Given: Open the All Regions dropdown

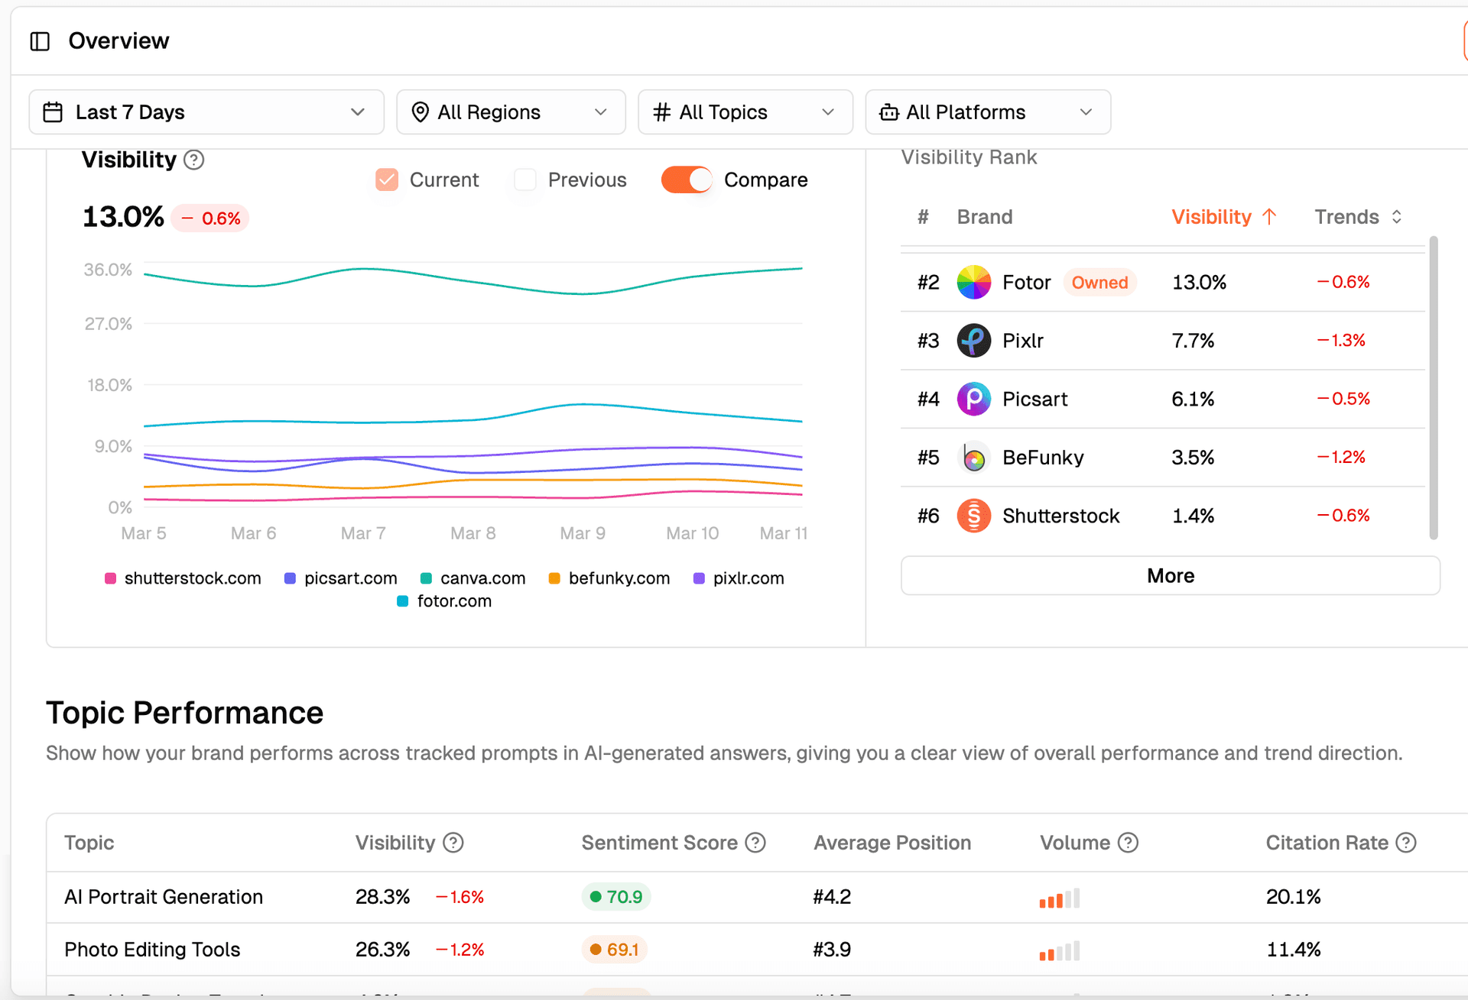Looking at the screenshot, I should pos(511,112).
